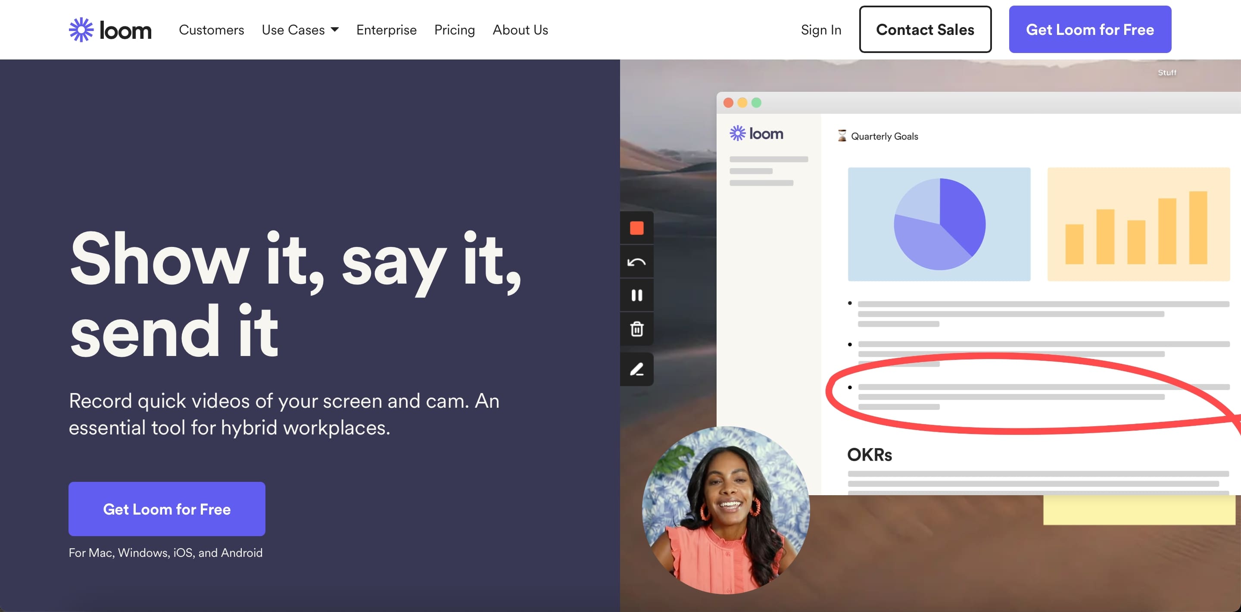Click the Quarterly Goals title text
The width and height of the screenshot is (1241, 612).
point(885,136)
